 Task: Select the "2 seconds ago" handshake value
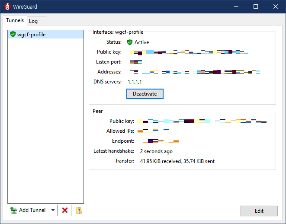point(156,151)
